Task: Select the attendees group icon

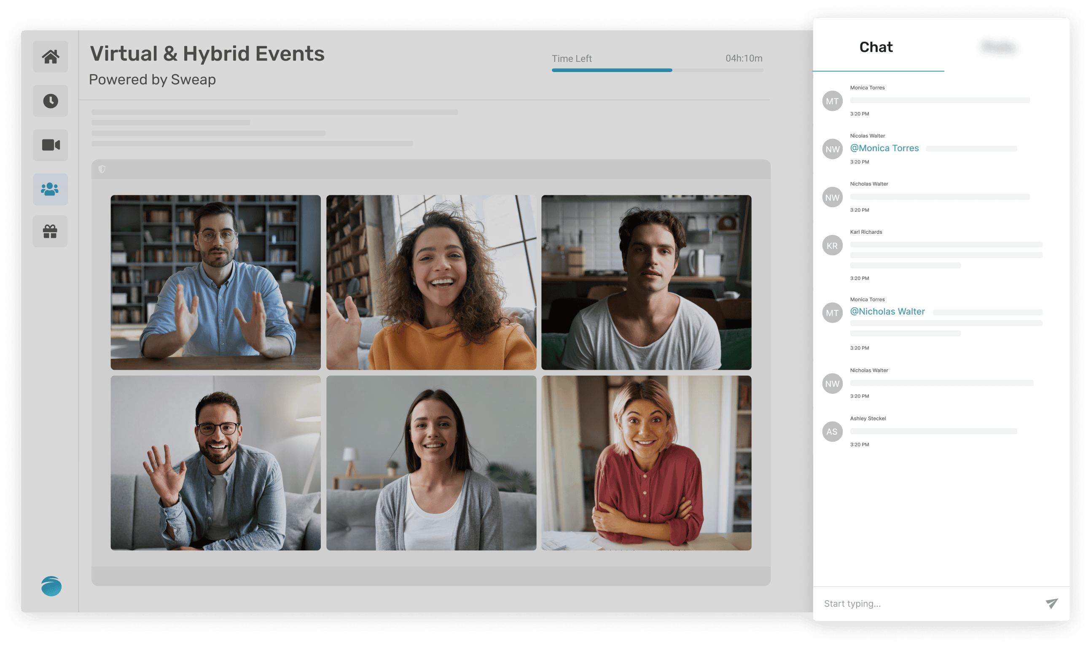Action: 50,190
